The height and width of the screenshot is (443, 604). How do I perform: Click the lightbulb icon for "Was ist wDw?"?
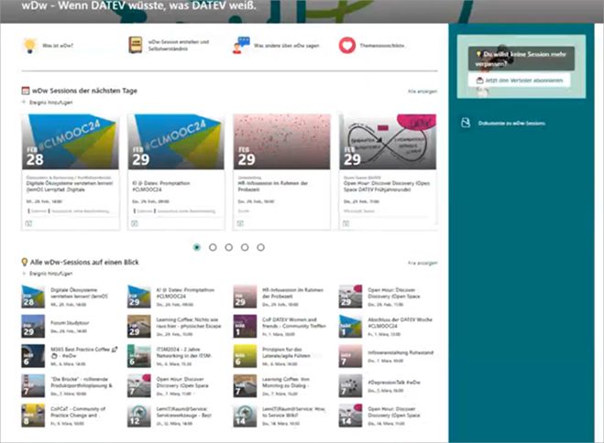tap(29, 45)
